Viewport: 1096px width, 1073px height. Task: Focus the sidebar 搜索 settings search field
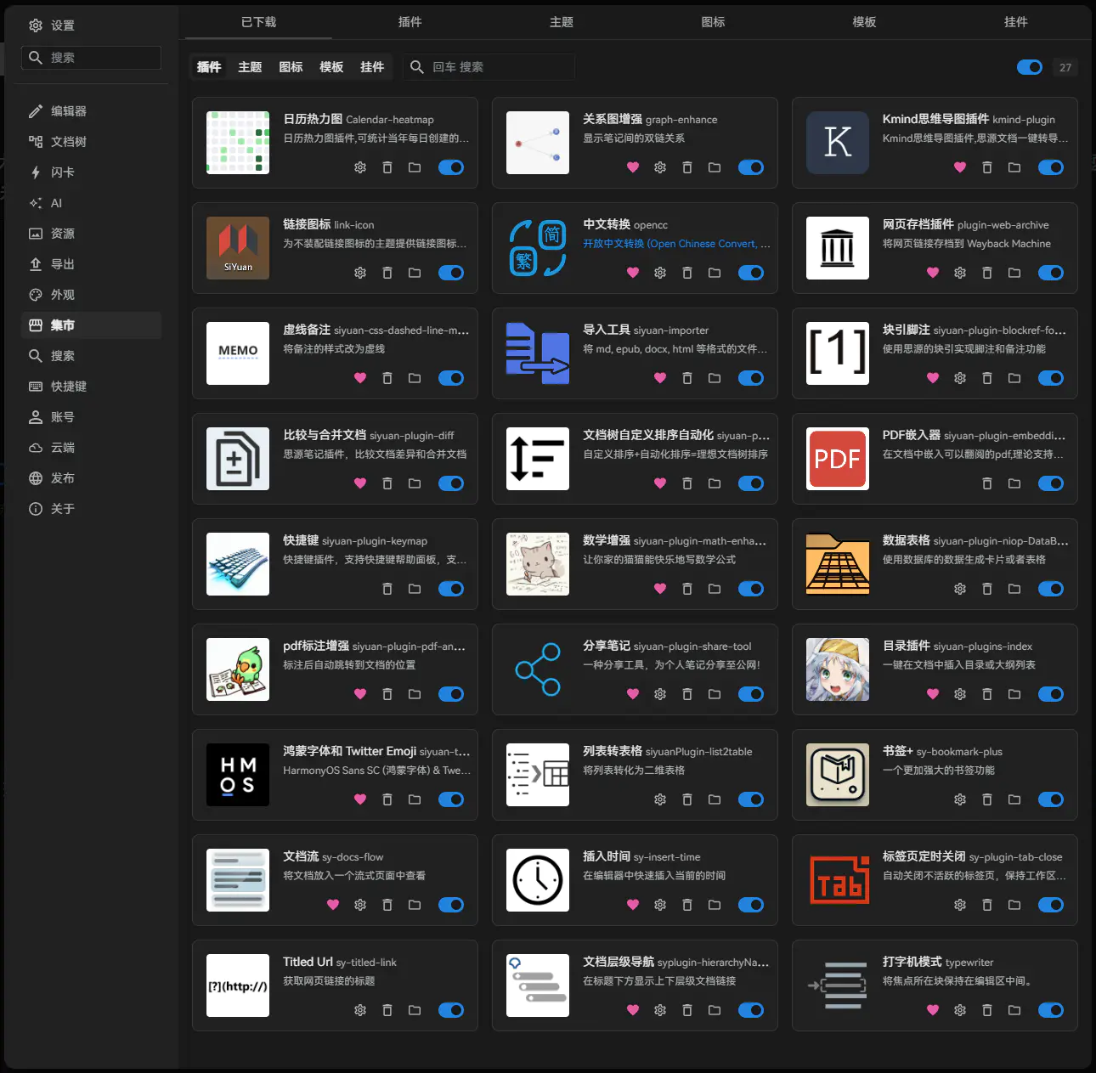[x=91, y=58]
